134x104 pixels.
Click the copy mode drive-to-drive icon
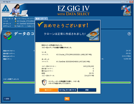tap(16, 19)
